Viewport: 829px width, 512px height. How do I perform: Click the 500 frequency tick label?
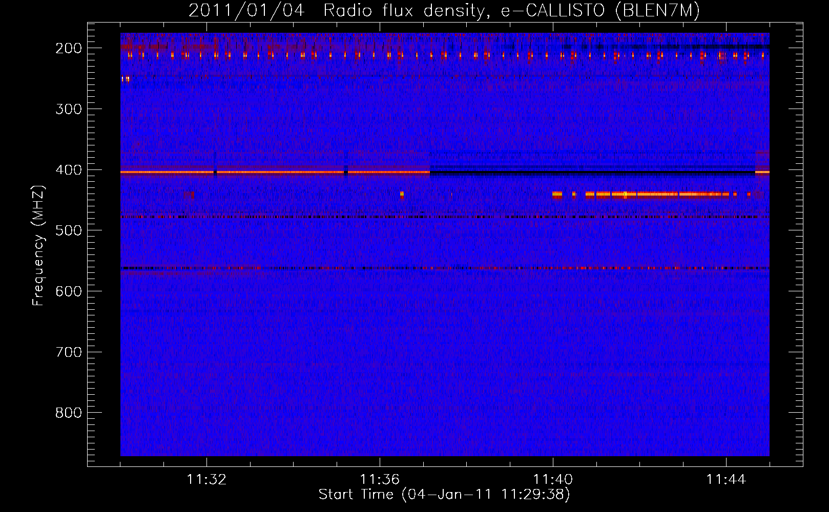[69, 230]
